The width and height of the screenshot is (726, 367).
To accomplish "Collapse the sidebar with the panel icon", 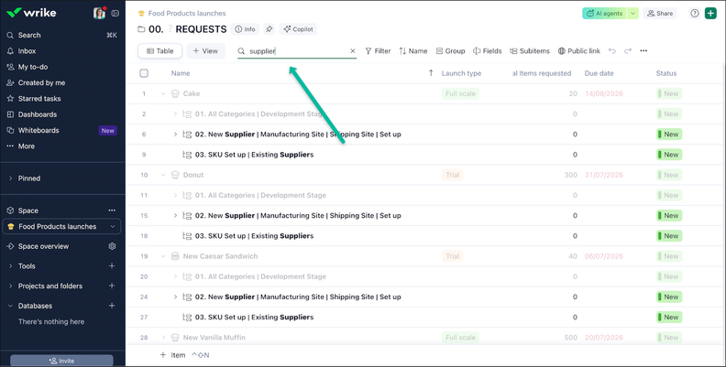I will 115,14.
